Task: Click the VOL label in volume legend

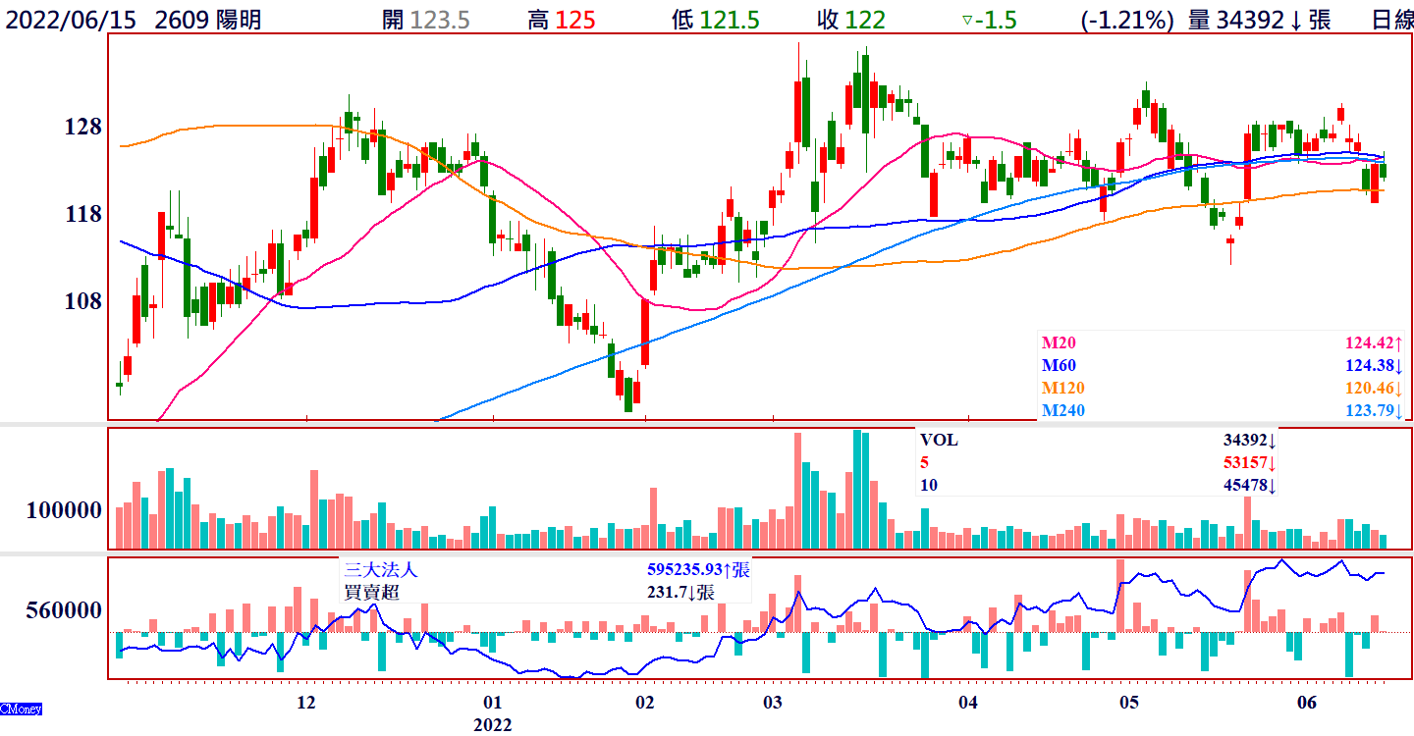Action: [939, 440]
